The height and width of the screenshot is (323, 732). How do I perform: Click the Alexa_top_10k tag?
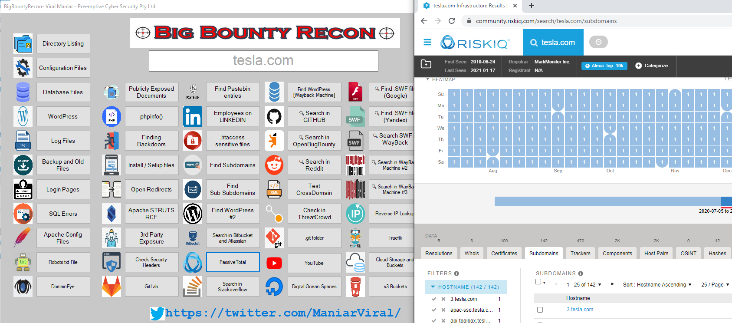(604, 66)
